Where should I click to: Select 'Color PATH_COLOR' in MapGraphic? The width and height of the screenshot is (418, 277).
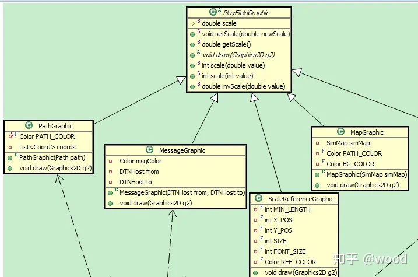click(x=354, y=153)
